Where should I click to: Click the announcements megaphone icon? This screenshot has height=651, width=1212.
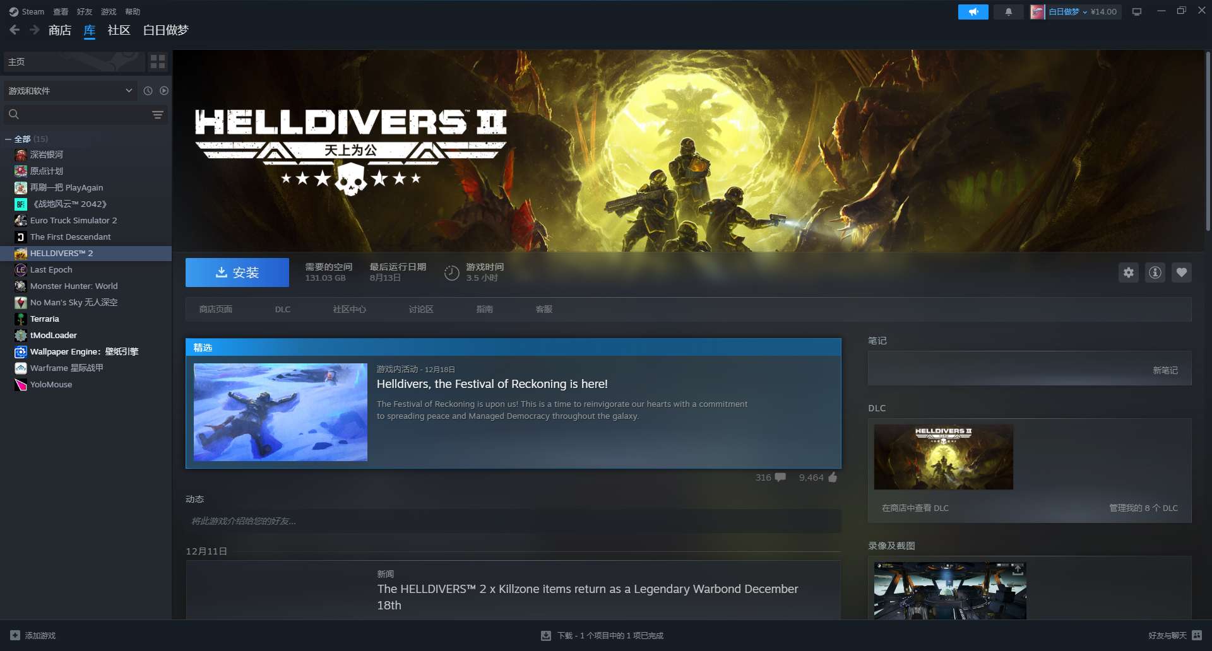[973, 12]
